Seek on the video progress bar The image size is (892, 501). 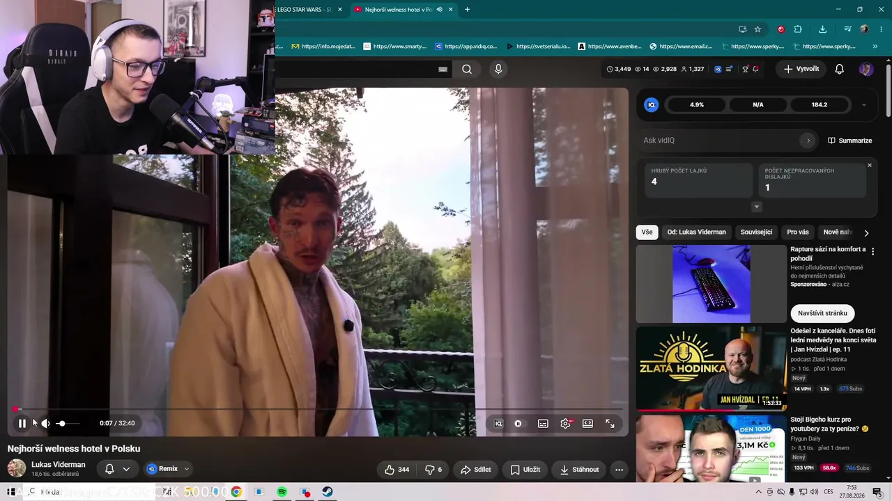(318, 409)
